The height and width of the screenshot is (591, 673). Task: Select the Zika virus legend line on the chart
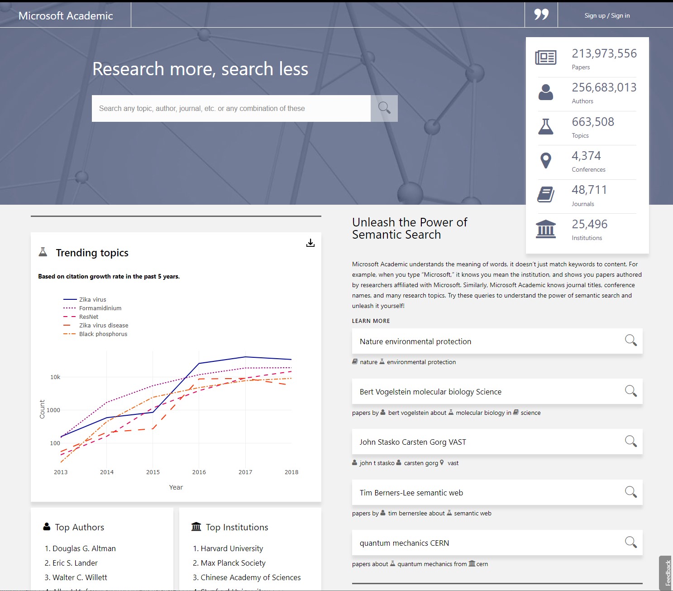(71, 299)
